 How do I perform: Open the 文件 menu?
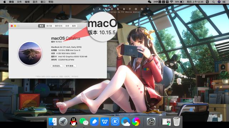[19, 2]
